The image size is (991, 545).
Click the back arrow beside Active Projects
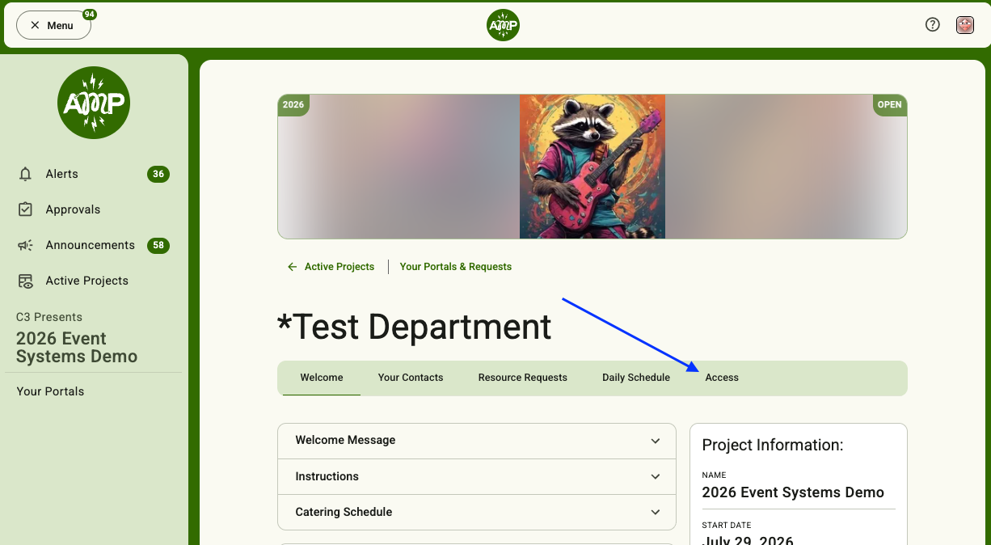pyautogui.click(x=293, y=267)
